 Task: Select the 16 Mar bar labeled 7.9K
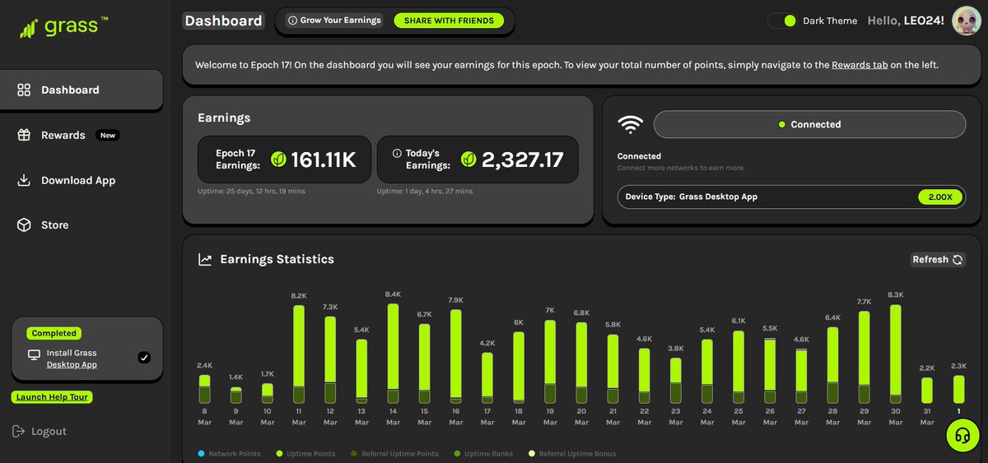[x=455, y=356]
